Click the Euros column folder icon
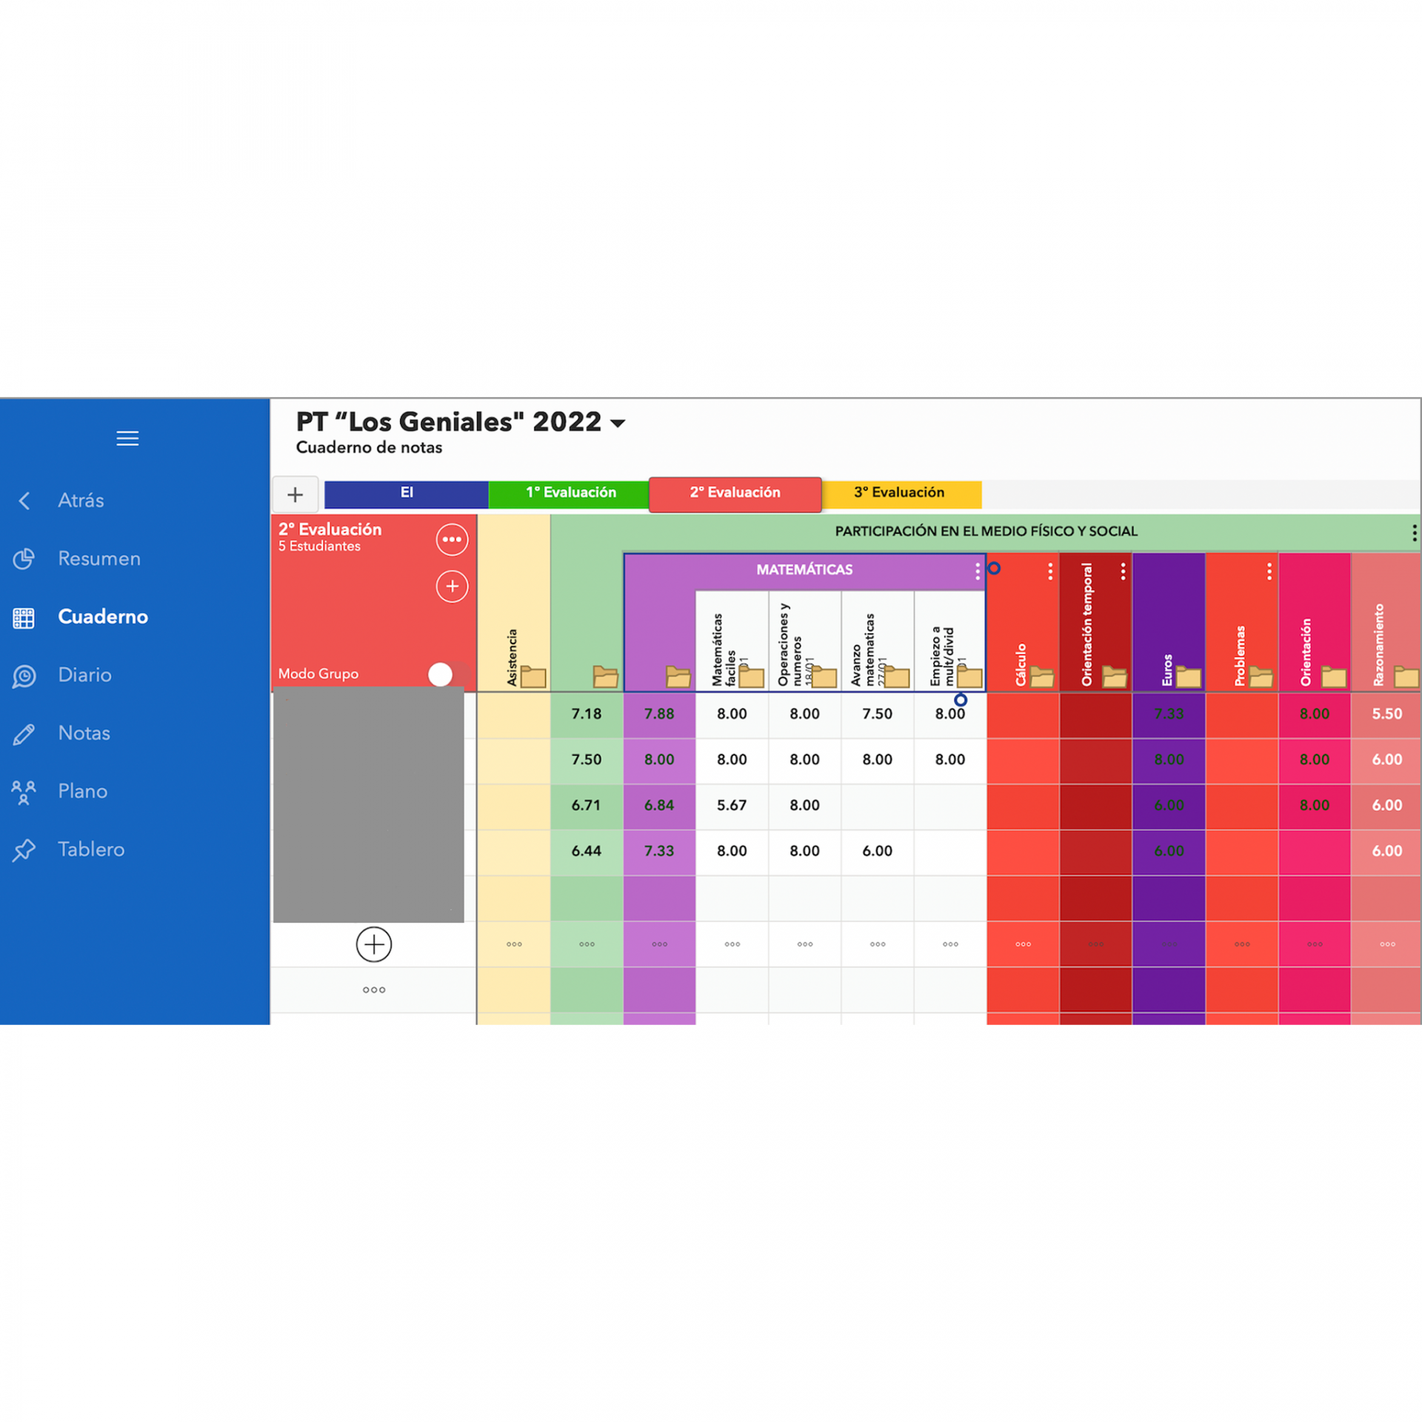Viewport: 1422px width, 1422px height. [x=1188, y=676]
